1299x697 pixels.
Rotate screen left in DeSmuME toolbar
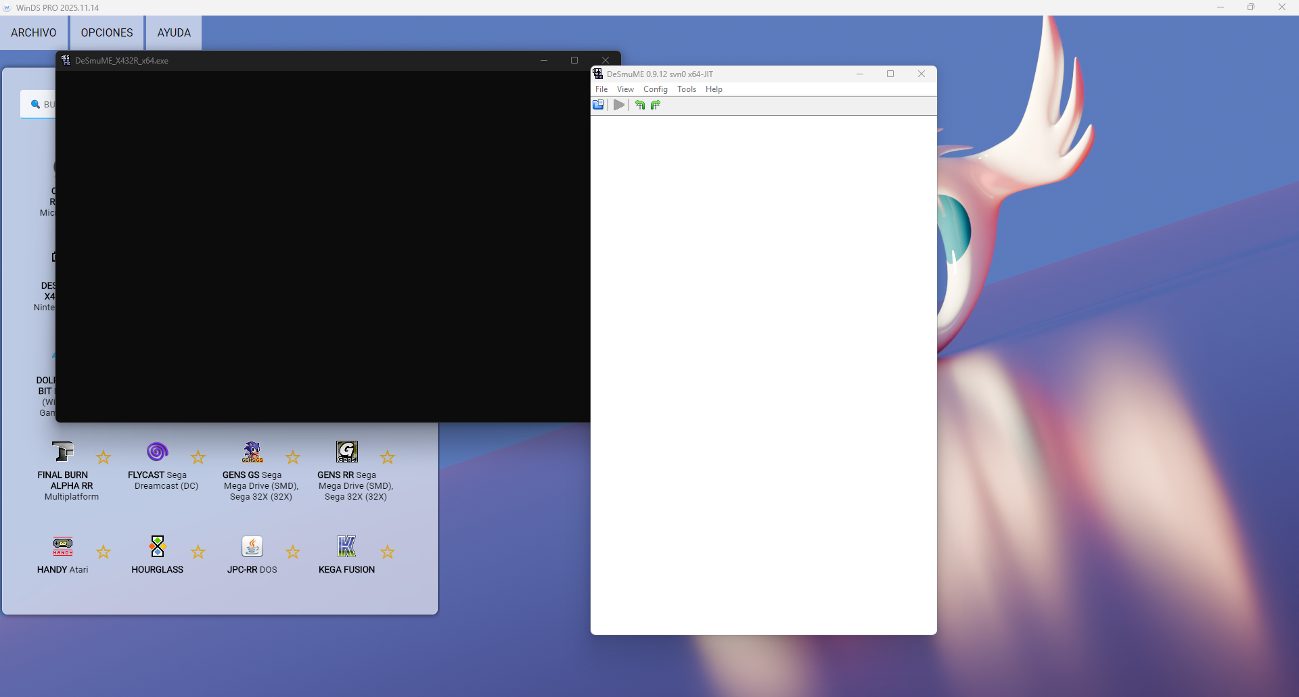click(640, 105)
